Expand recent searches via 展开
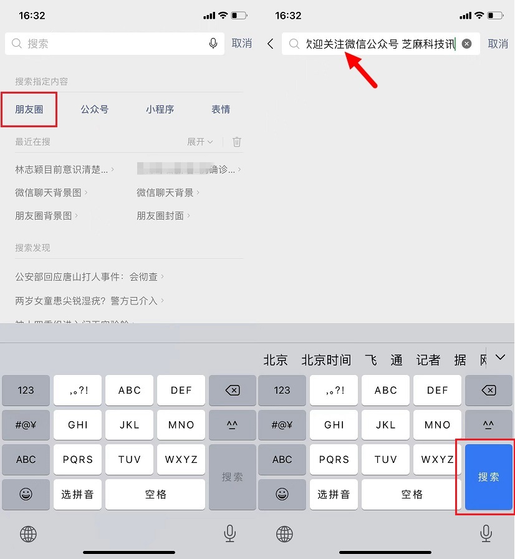The width and height of the screenshot is (515, 559). [x=200, y=142]
